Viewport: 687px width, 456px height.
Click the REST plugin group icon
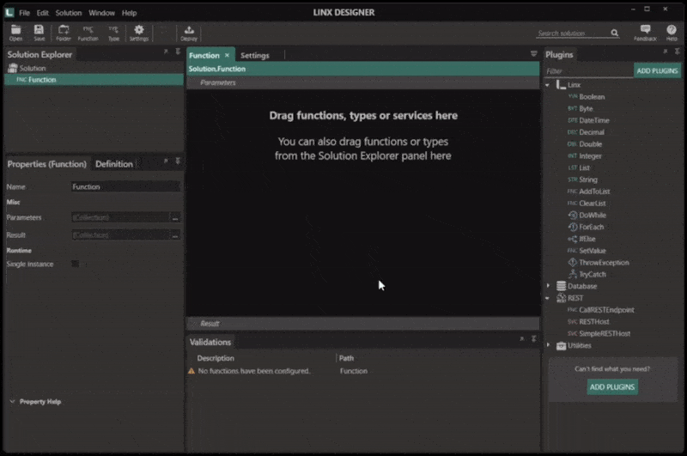561,298
